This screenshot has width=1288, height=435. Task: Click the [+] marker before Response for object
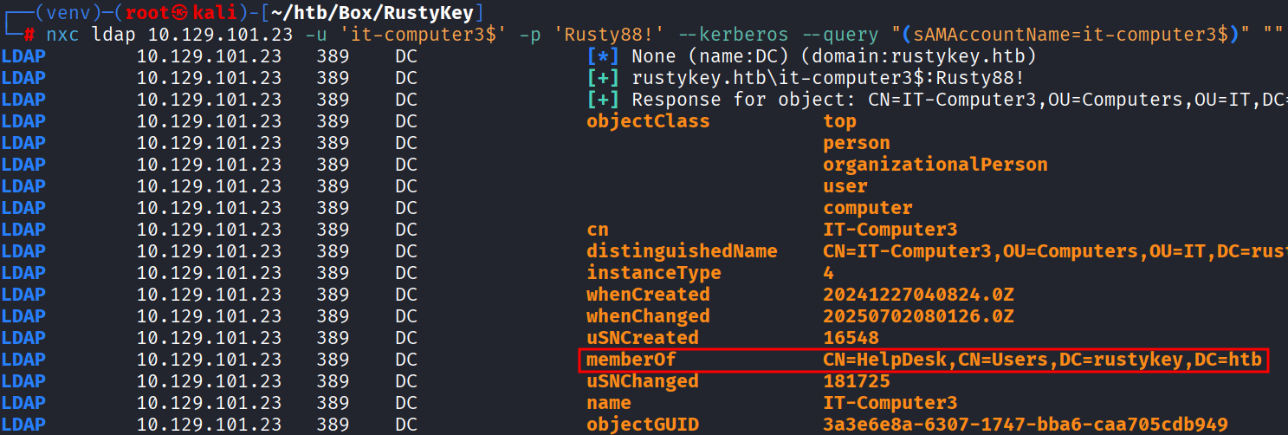coord(602,100)
